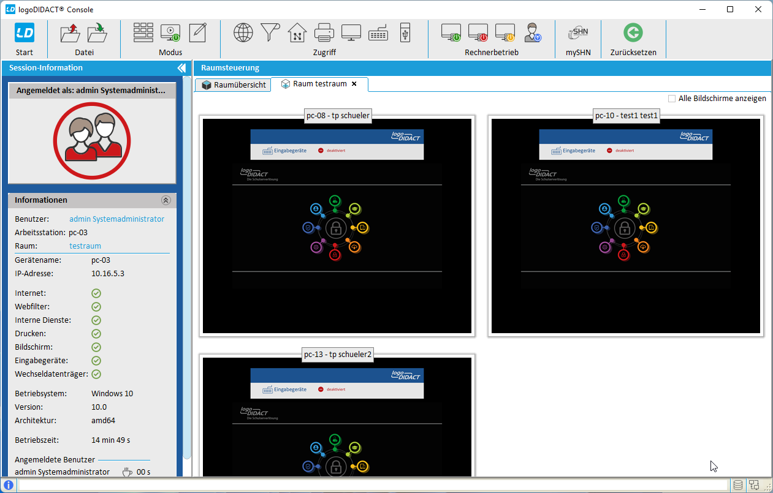Click the 'pc-13 - tp schueler2' label
773x493 pixels.
(338, 353)
